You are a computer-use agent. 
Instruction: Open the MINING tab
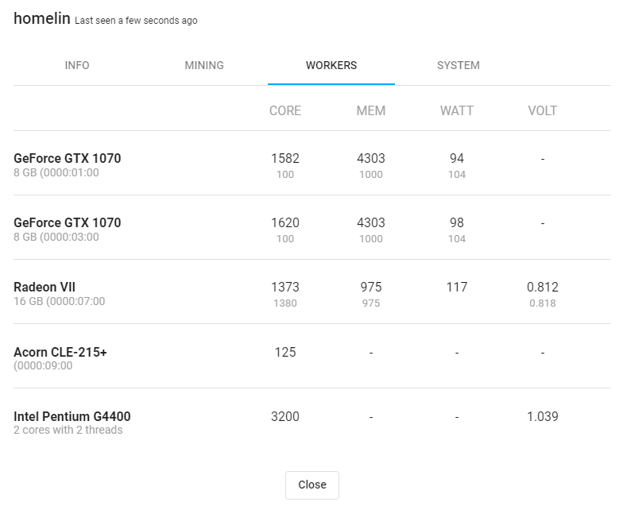[x=203, y=65]
